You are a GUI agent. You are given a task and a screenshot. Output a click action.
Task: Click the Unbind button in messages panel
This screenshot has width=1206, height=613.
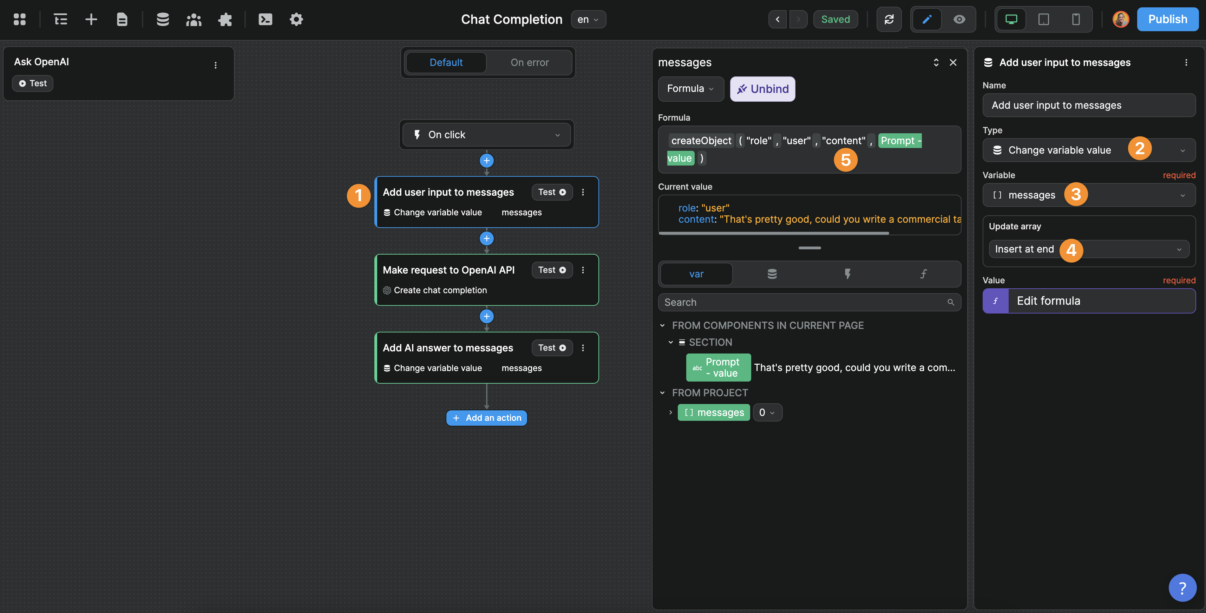coord(762,89)
